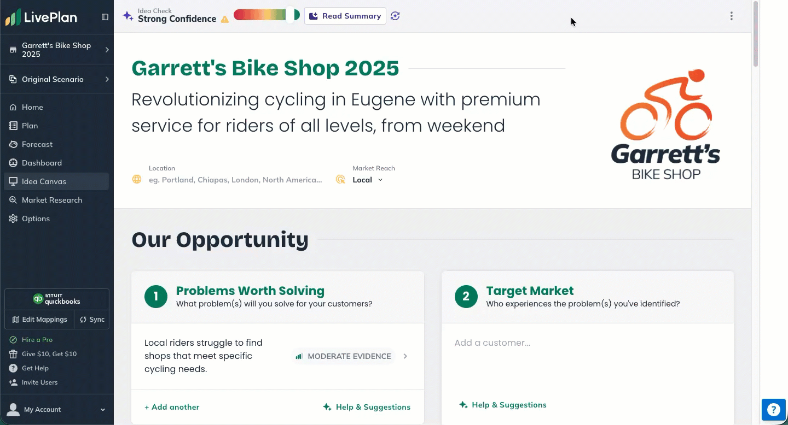Expand the Moderate Evidence problem details
Screen dimensions: 788x425
[x=405, y=356]
